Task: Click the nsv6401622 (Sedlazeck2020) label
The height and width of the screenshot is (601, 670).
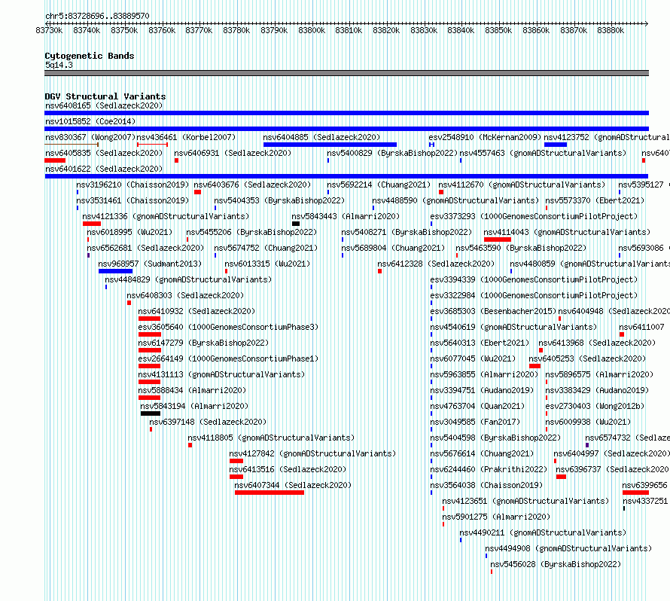Action: 104,169
